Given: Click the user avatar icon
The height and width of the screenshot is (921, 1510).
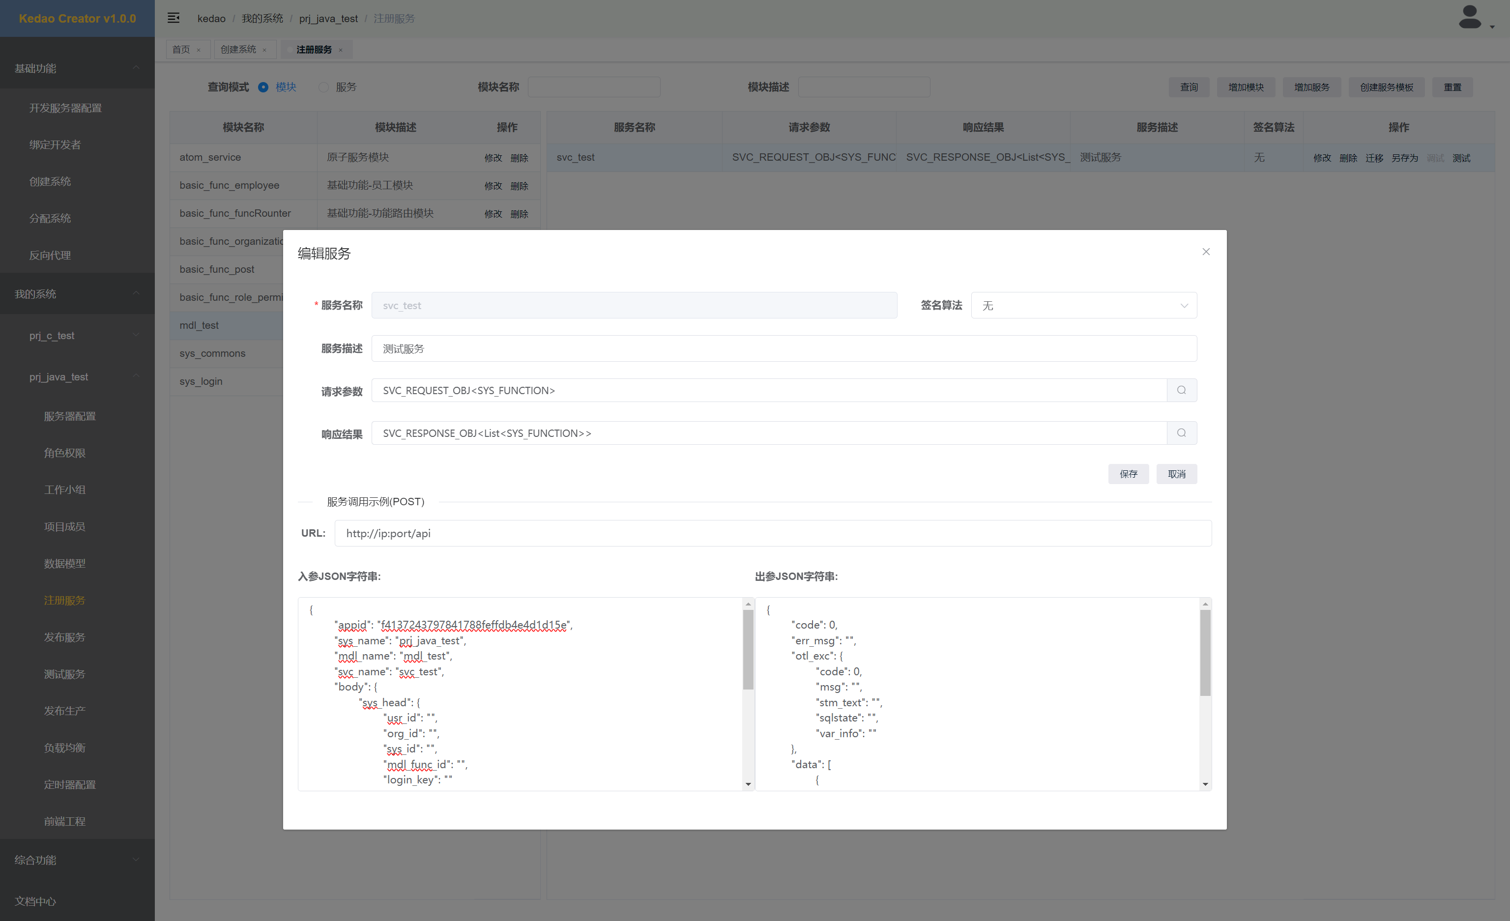Looking at the screenshot, I should 1470,18.
